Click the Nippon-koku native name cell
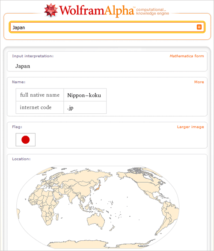214x251 pixels. pyautogui.click(x=85, y=95)
